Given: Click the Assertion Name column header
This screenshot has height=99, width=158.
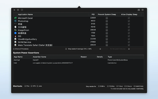Looking at the screenshot, I should pos(39,57).
